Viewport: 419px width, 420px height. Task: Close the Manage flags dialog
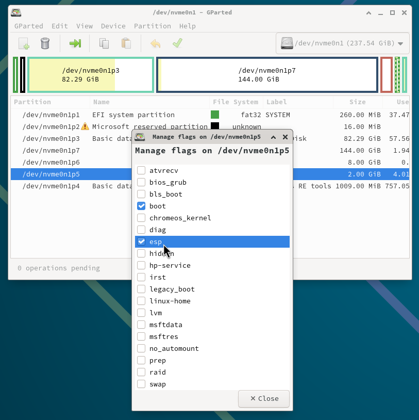[x=263, y=398]
